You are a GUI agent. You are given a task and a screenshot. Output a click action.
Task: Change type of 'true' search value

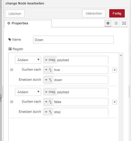point(49,70)
